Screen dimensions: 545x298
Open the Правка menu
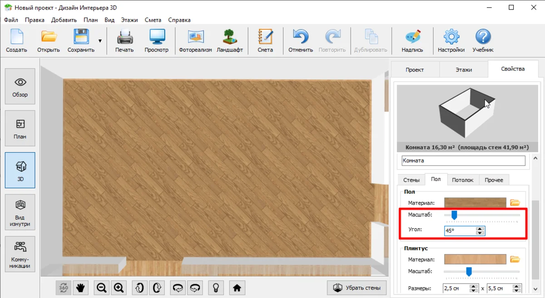(x=35, y=20)
